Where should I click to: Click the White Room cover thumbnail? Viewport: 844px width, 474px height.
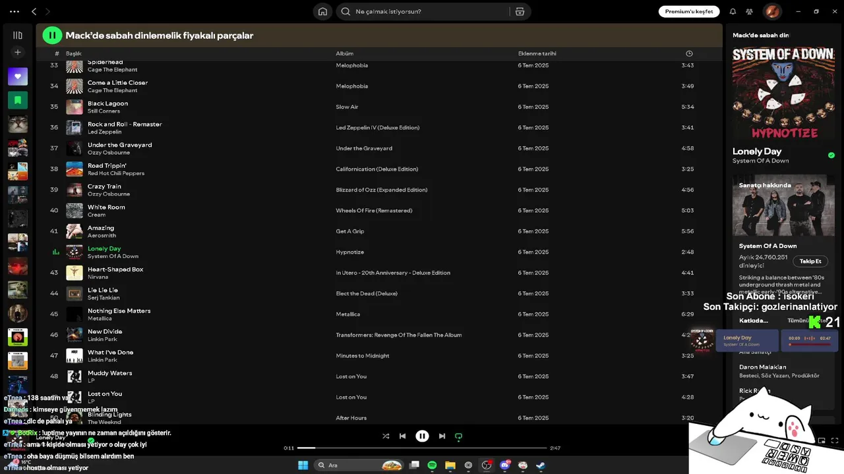(x=75, y=211)
